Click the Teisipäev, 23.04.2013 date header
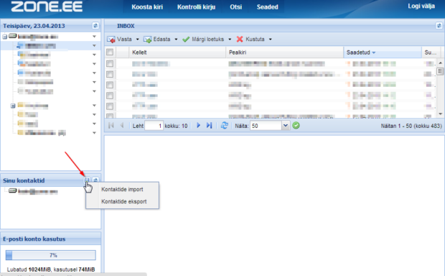Screen dimensions: 445x276 point(34,26)
